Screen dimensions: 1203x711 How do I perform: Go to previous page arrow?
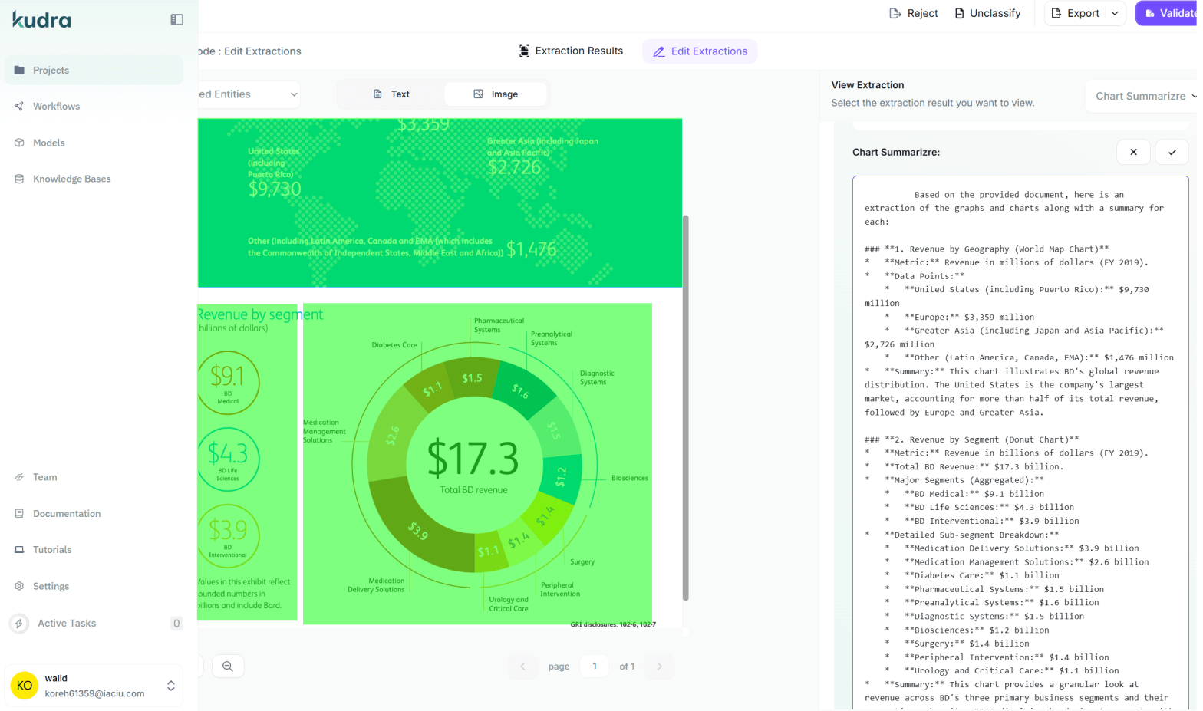coord(523,667)
